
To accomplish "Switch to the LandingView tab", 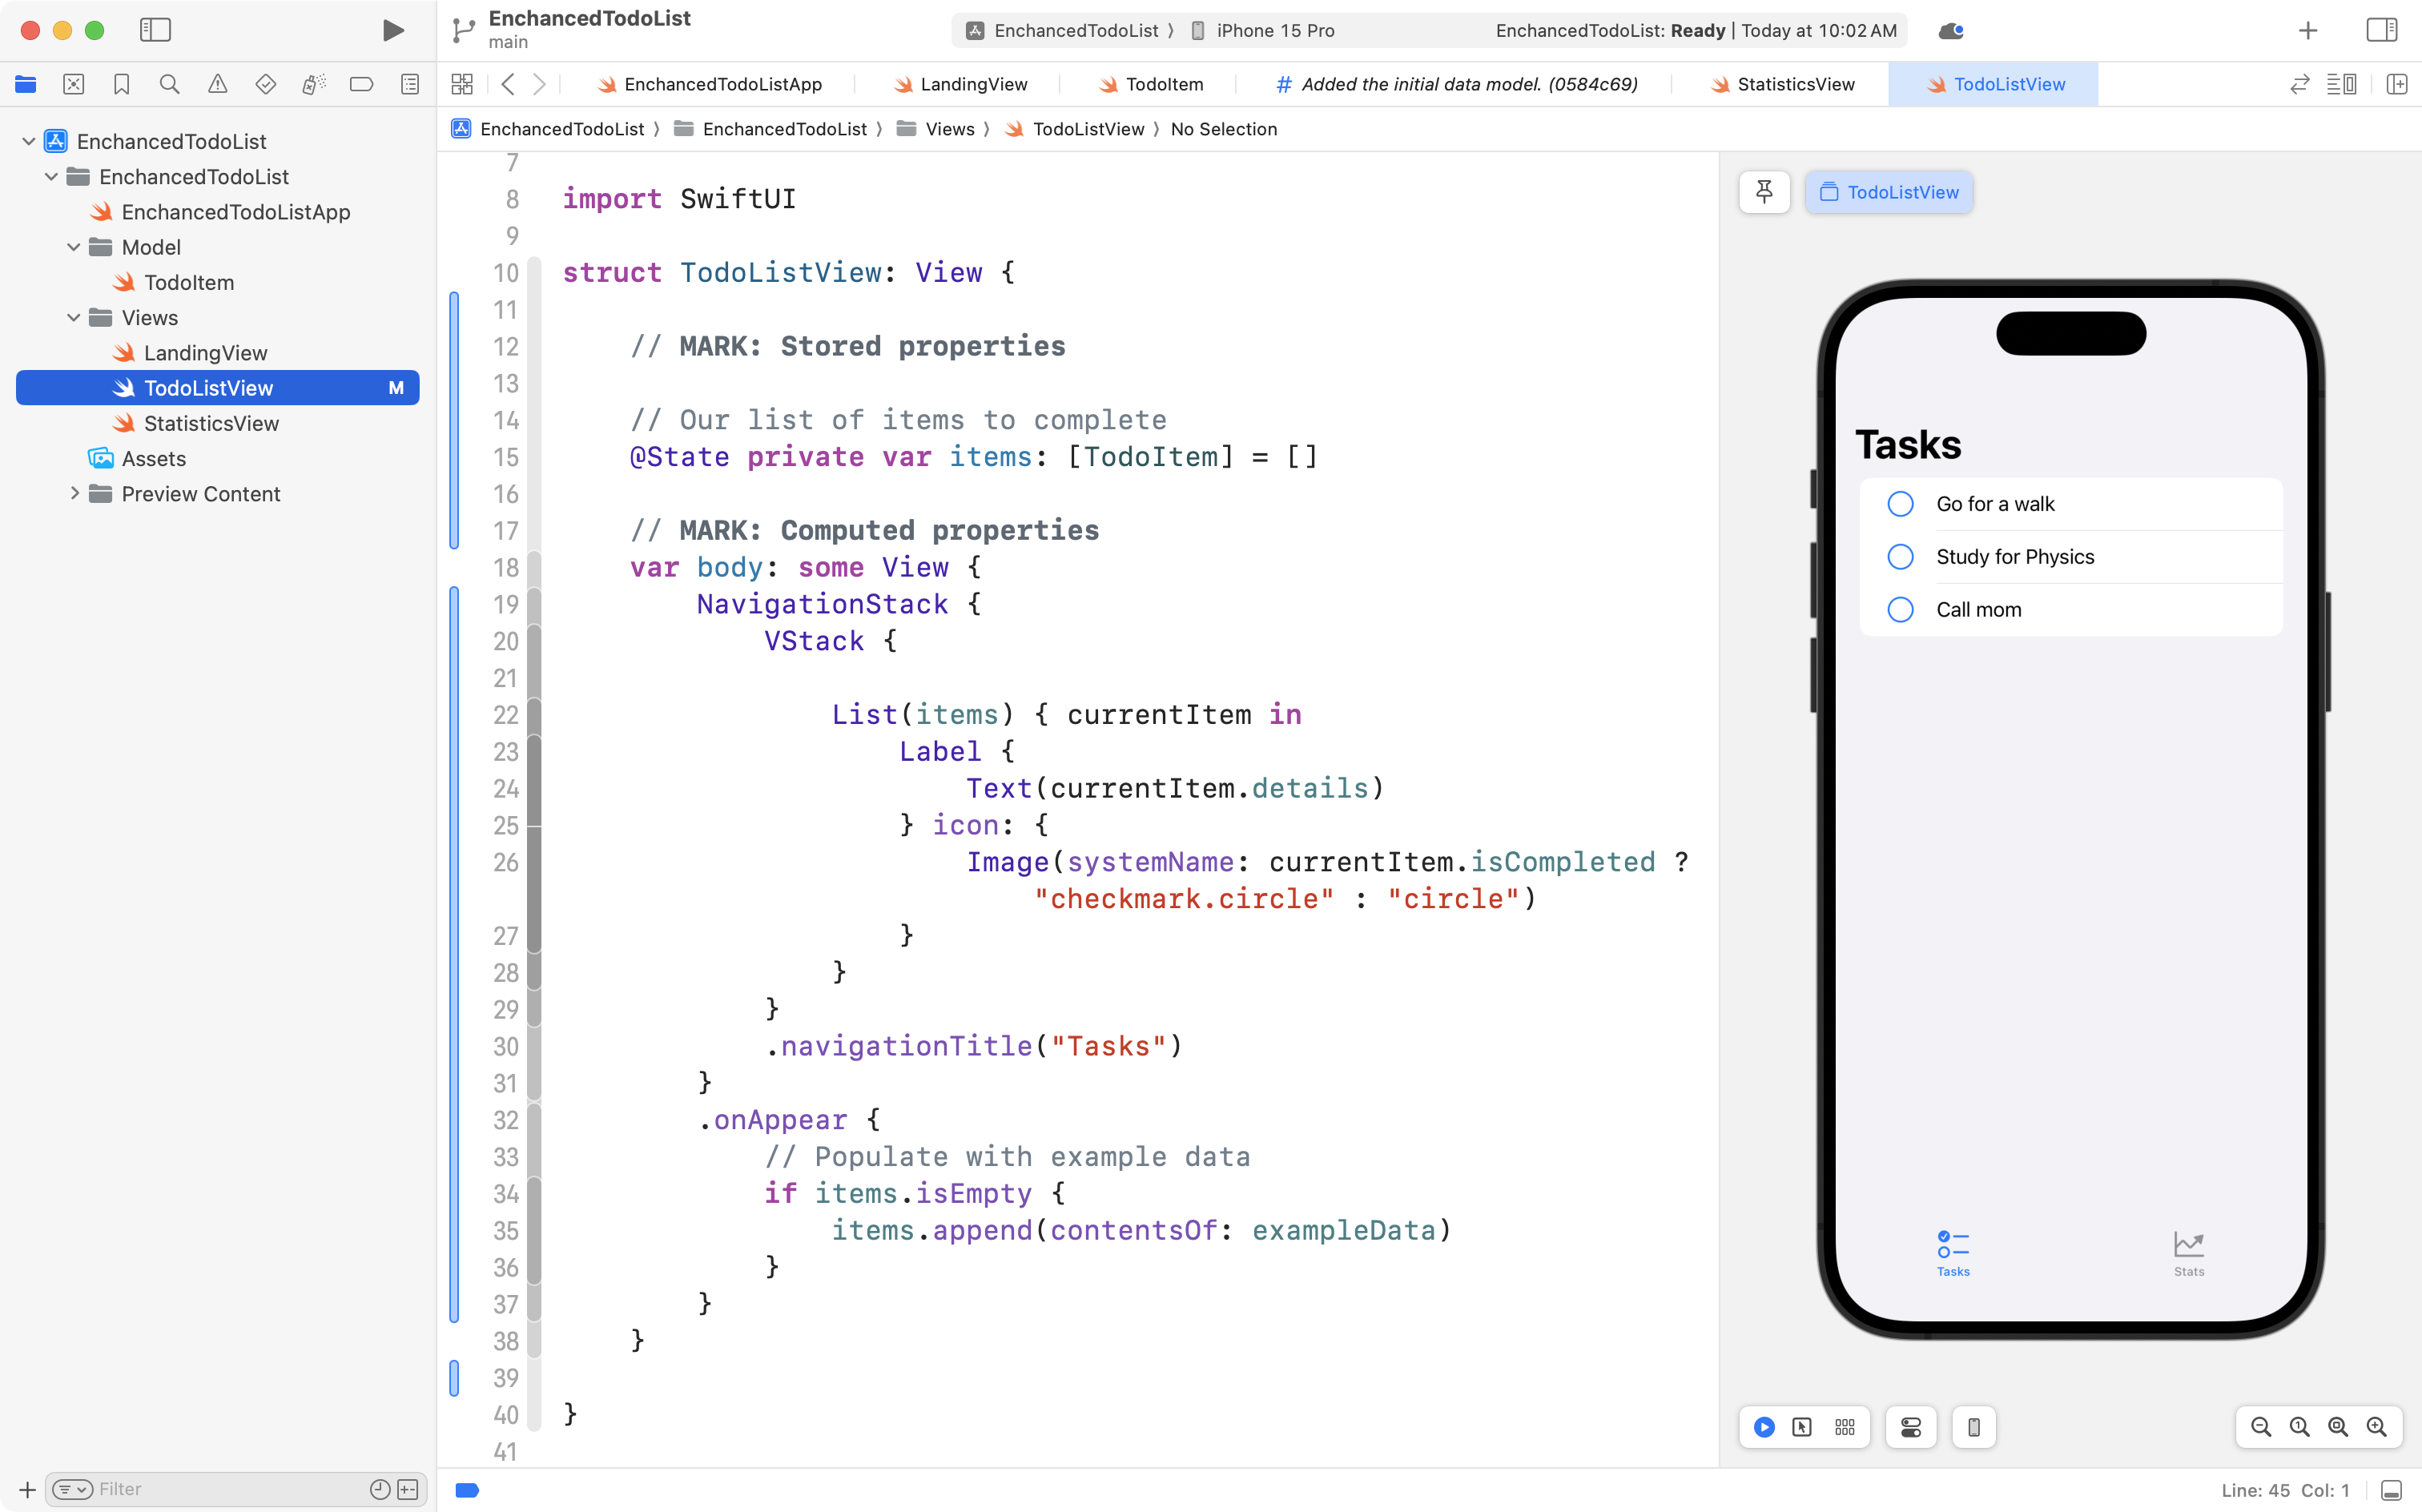I will click(973, 84).
